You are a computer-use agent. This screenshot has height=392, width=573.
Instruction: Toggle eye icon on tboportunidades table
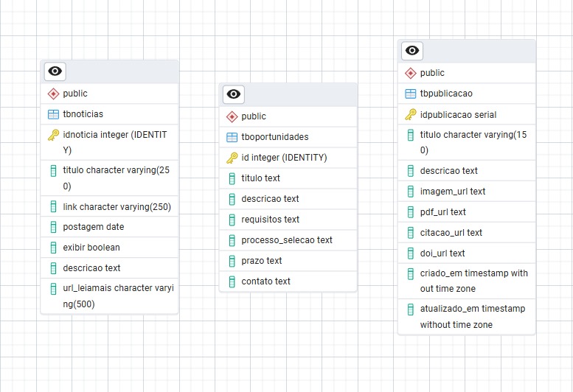tap(234, 94)
